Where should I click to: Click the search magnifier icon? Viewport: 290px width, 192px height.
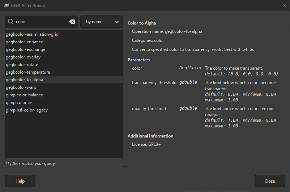tap(10, 22)
